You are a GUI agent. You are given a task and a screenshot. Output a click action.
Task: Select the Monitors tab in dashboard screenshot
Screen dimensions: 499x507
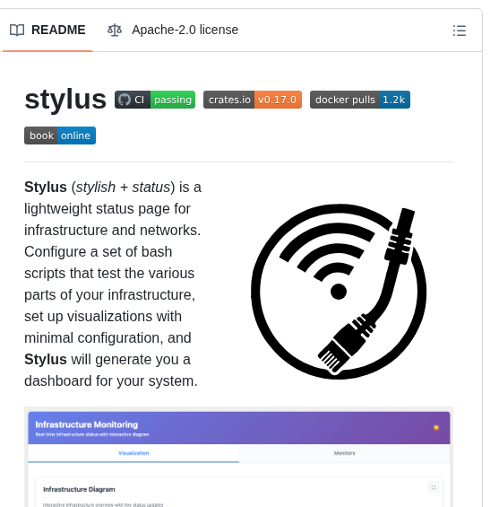[344, 453]
